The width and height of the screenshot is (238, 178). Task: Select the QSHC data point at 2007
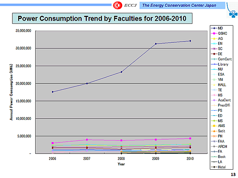[87, 140]
